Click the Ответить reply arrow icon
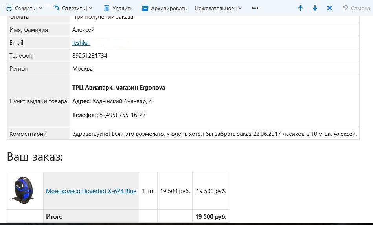The image size is (373, 225). point(57,8)
